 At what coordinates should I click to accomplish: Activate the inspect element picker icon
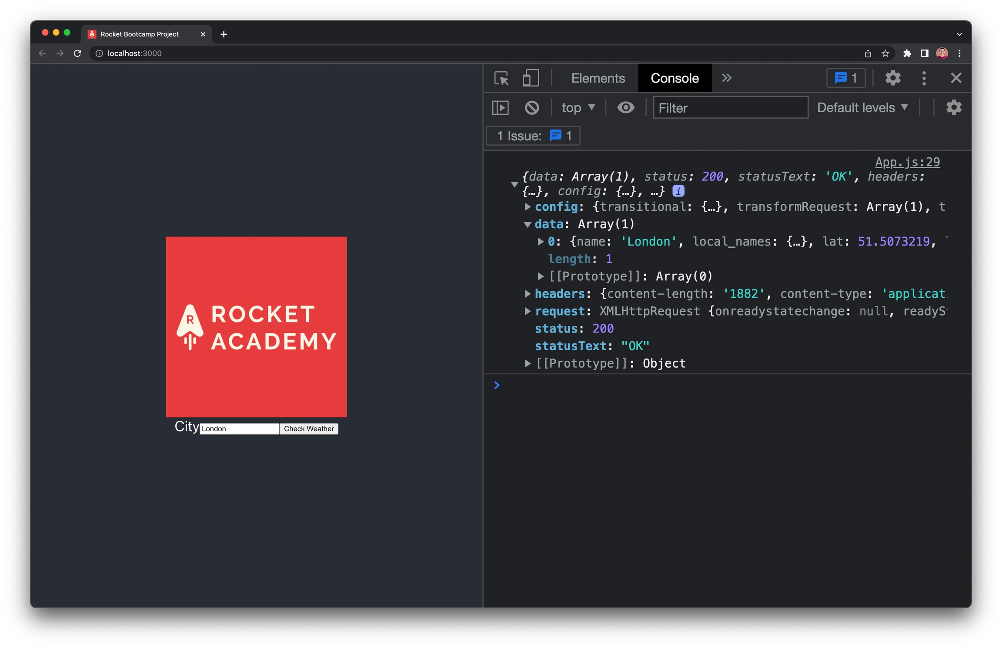(501, 79)
